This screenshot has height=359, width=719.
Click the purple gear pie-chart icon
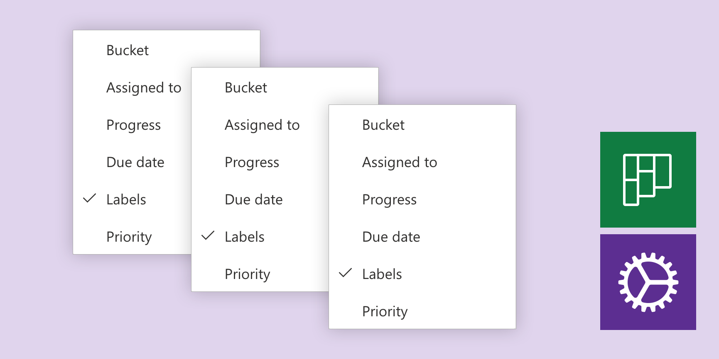pyautogui.click(x=648, y=282)
